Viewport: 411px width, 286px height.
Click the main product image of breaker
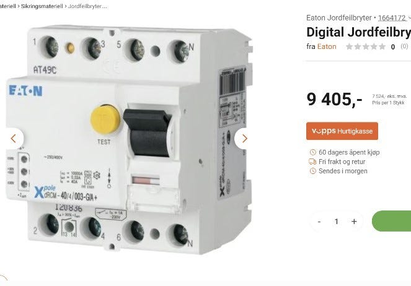[x=128, y=140]
